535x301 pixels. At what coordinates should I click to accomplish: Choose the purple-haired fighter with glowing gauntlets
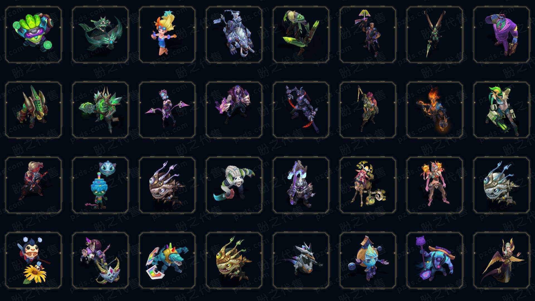(234, 110)
